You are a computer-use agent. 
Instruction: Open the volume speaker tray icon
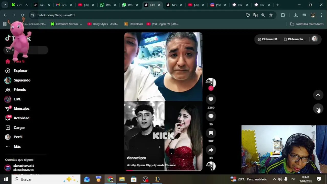pyautogui.click(x=280, y=179)
